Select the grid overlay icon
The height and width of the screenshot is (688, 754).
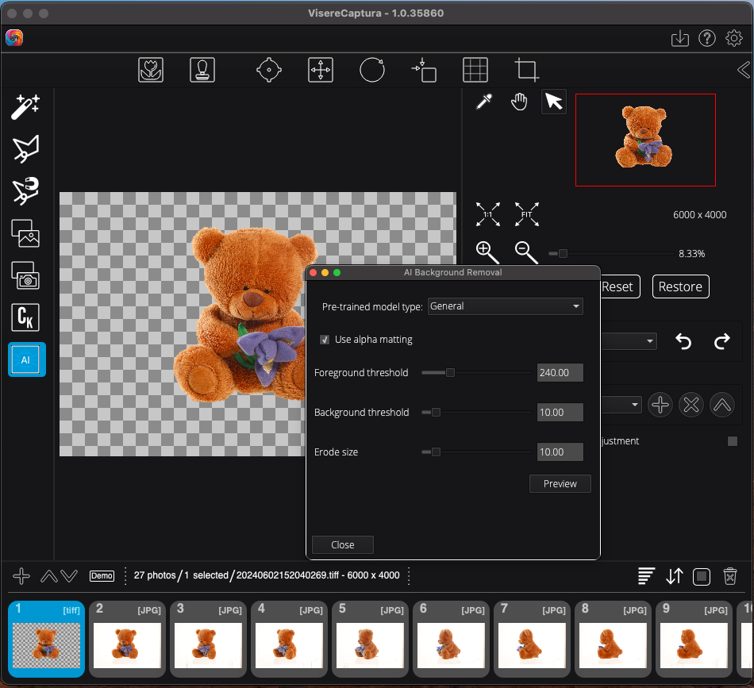pos(475,70)
